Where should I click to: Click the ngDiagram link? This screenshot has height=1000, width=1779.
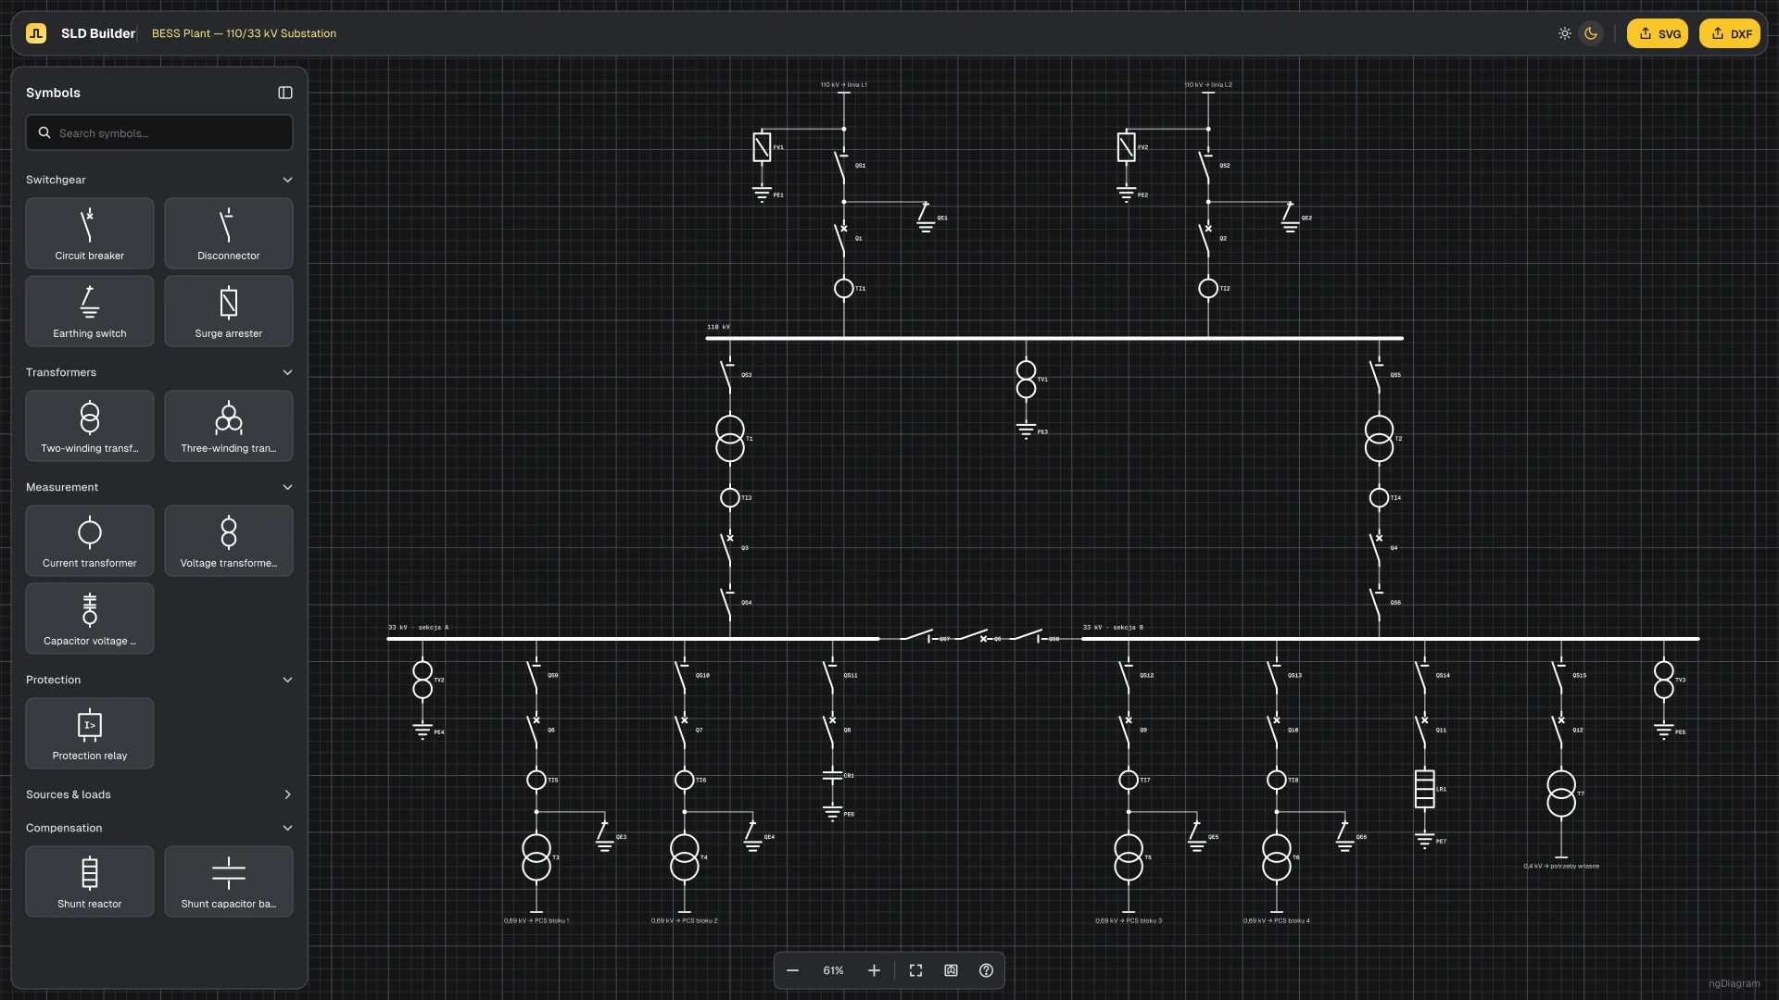tap(1734, 983)
